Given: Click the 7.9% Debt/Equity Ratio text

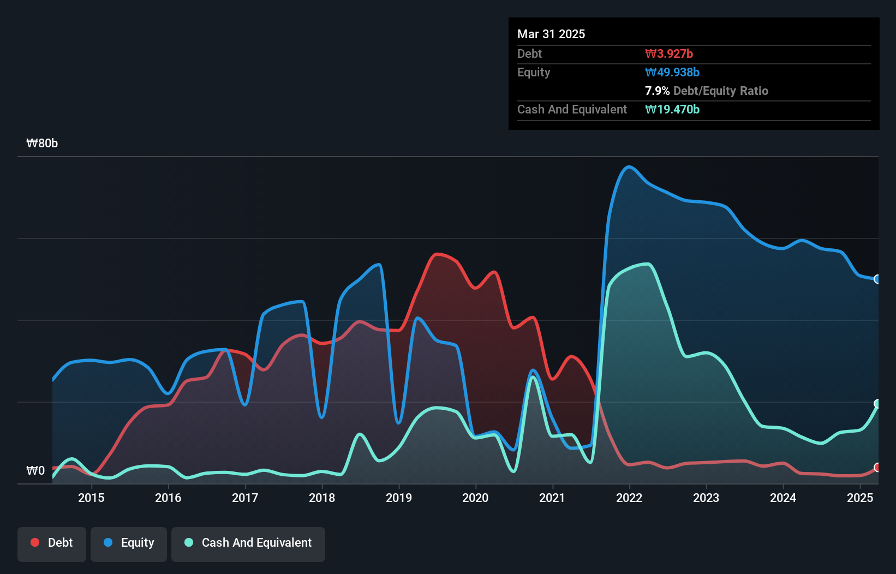Looking at the screenshot, I should click(x=707, y=91).
